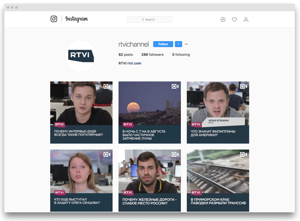Open the profile person icon
The width and height of the screenshot is (300, 221).
(246, 20)
